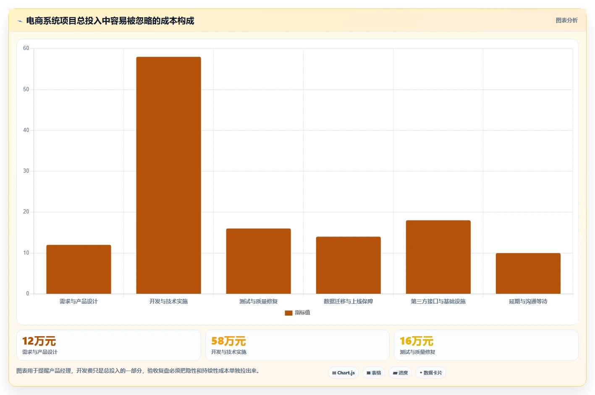Click the 数据卡片 tag

[430, 373]
